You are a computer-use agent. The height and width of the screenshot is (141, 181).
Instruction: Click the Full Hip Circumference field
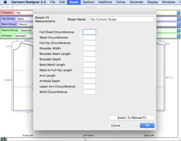[89, 43]
